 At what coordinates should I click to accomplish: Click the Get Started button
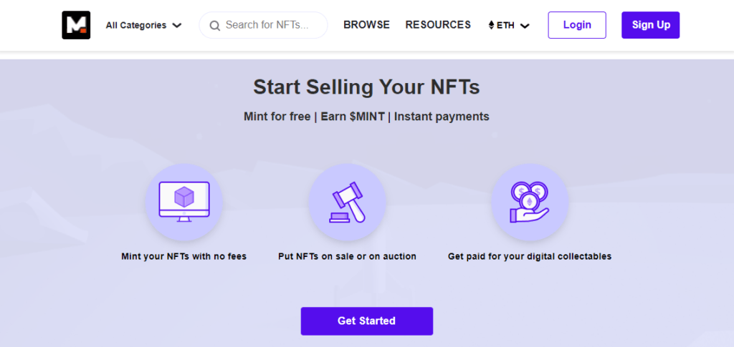tap(366, 321)
